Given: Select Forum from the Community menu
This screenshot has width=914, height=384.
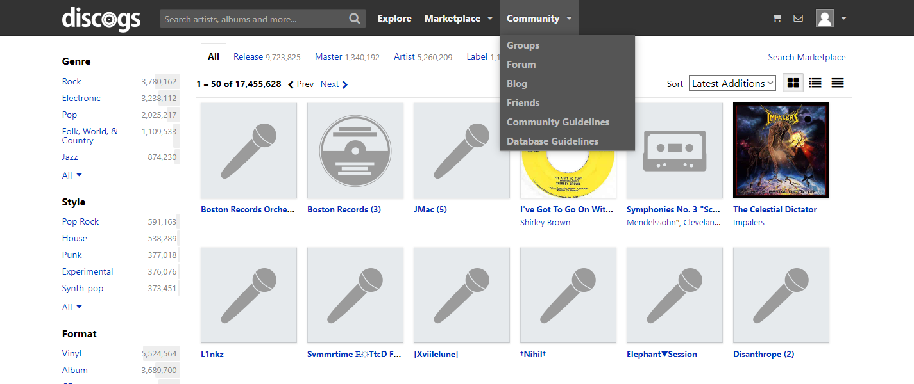Looking at the screenshot, I should pyautogui.click(x=521, y=65).
